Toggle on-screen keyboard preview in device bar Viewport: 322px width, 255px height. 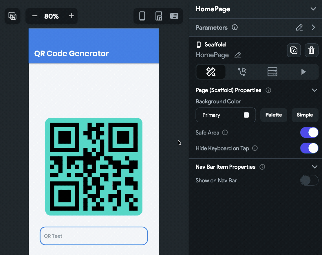[174, 16]
